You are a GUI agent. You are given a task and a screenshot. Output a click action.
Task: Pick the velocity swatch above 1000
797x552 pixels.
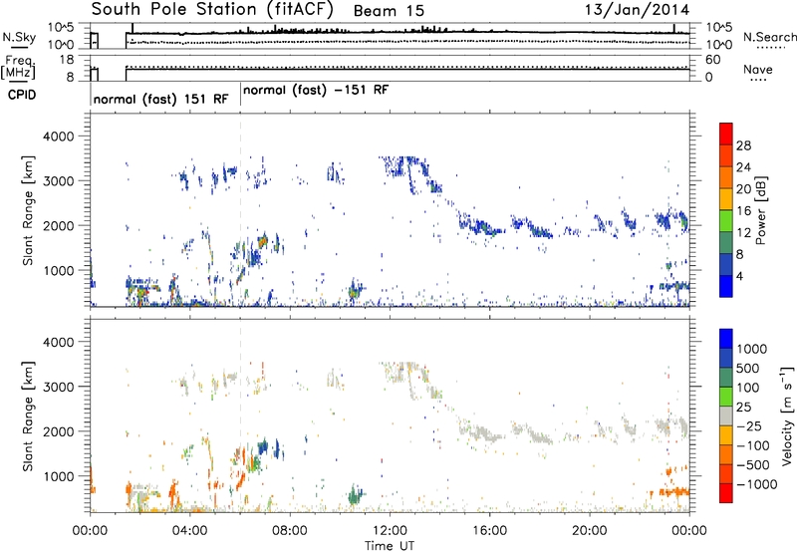point(726,339)
